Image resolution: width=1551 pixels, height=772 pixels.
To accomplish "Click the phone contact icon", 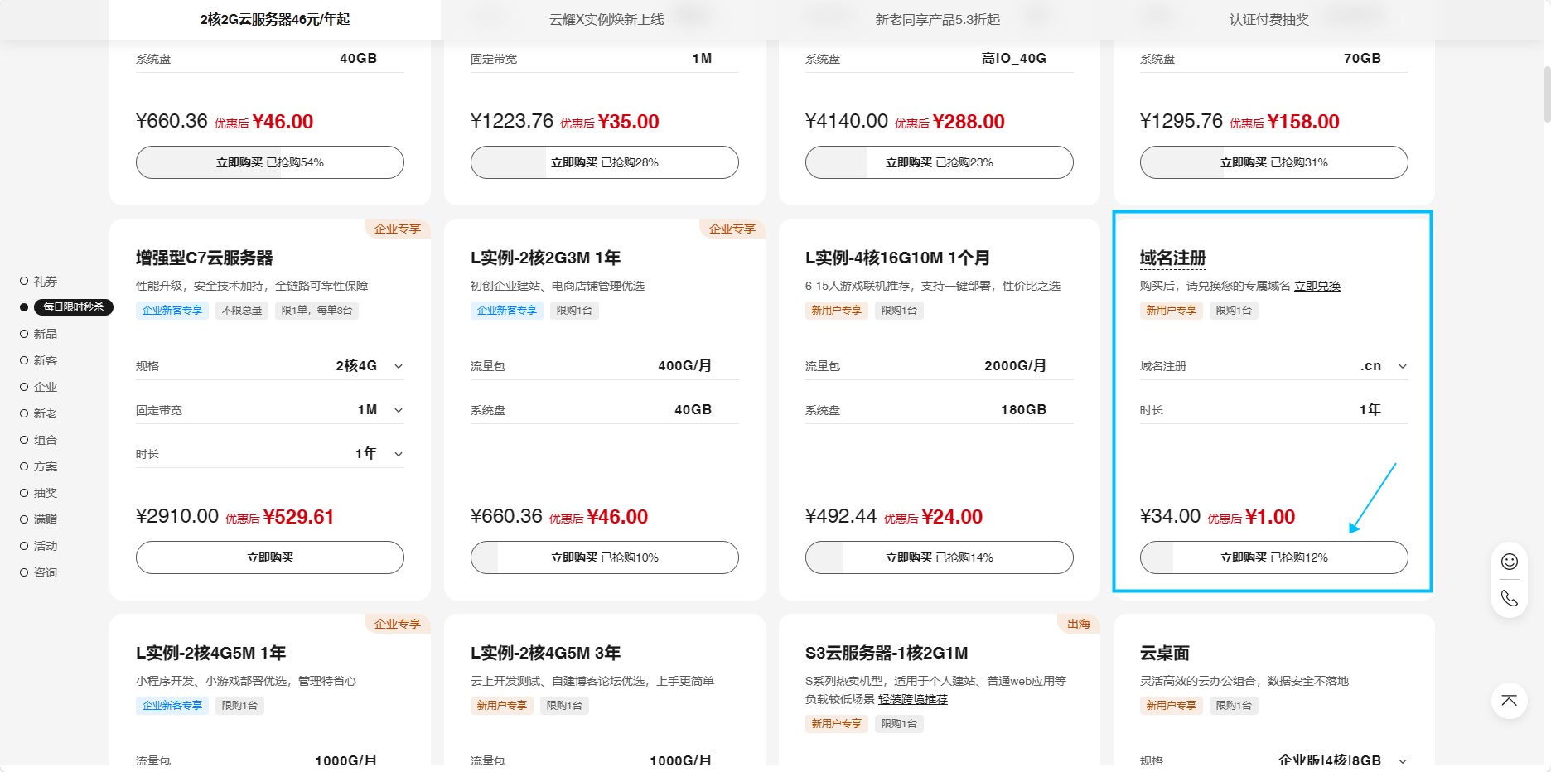I will pos(1510,598).
